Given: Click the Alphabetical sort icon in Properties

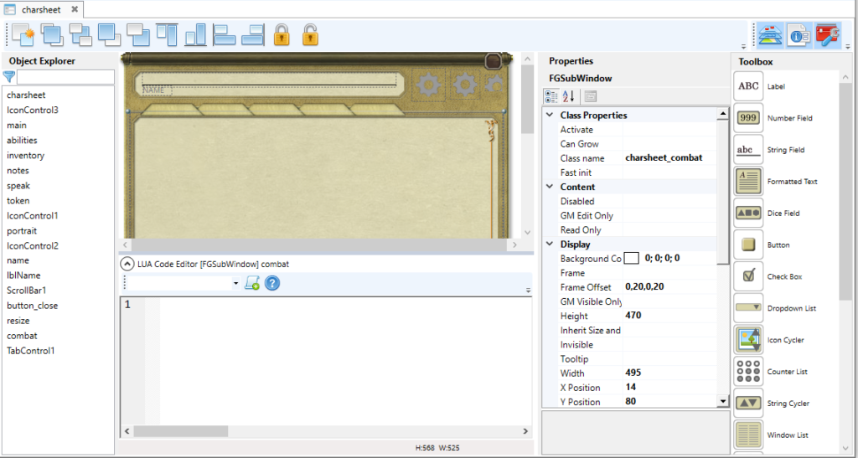Looking at the screenshot, I should click(569, 97).
